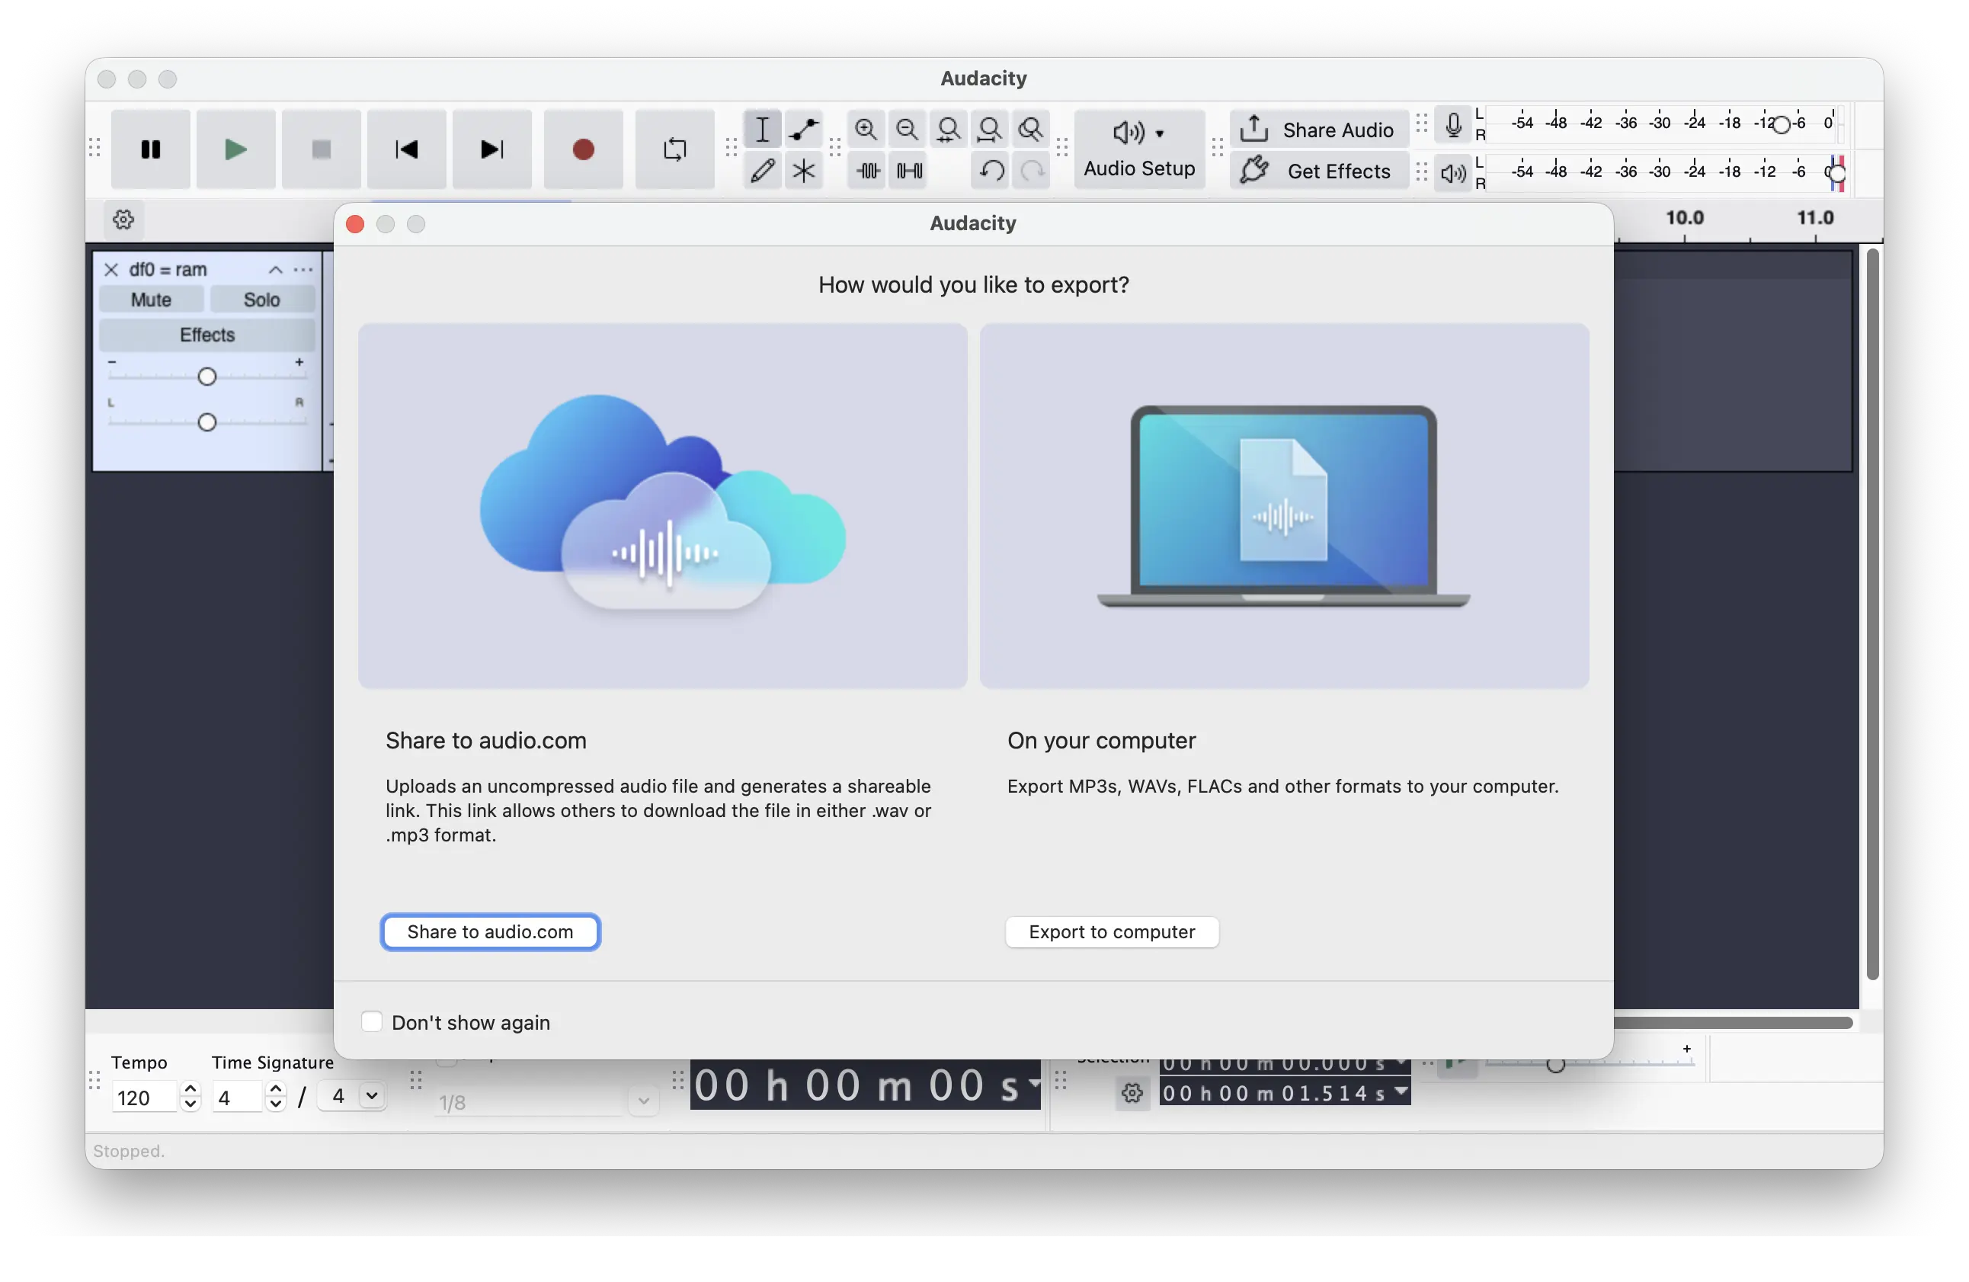This screenshot has width=1969, height=1282.
Task: Open the selection end time format dropdown
Action: point(1401,1091)
